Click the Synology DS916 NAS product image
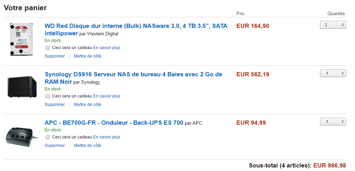355x171 pixels. click(22, 87)
